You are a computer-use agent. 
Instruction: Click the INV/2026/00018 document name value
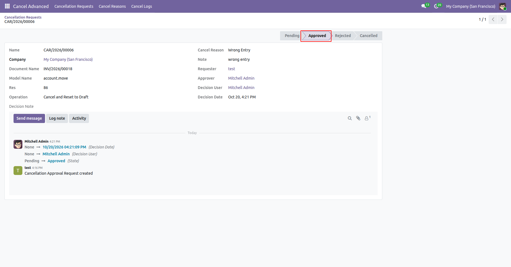pos(58,69)
